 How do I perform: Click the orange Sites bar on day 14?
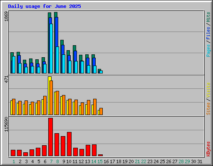point(95,107)
